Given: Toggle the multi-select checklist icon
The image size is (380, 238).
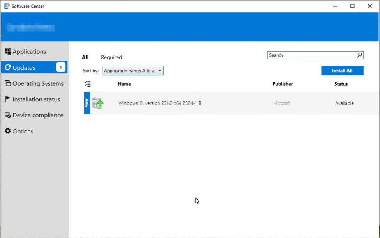Looking at the screenshot, I should click(x=88, y=84).
